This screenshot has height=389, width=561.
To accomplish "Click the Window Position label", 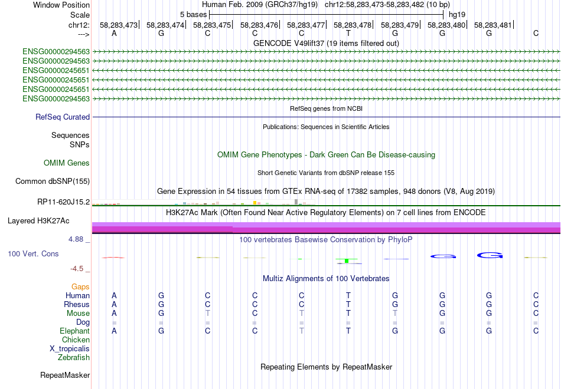I will (x=61, y=5).
